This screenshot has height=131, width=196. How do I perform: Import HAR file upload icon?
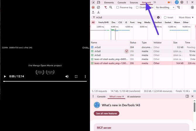pos(93,12)
